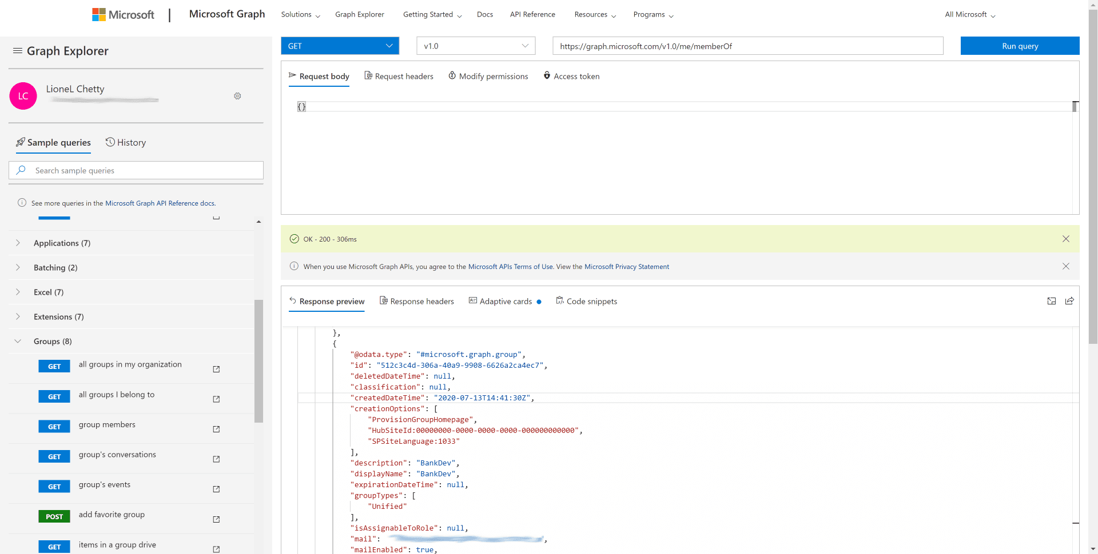Click the Microsoft Graph site title

(x=227, y=14)
